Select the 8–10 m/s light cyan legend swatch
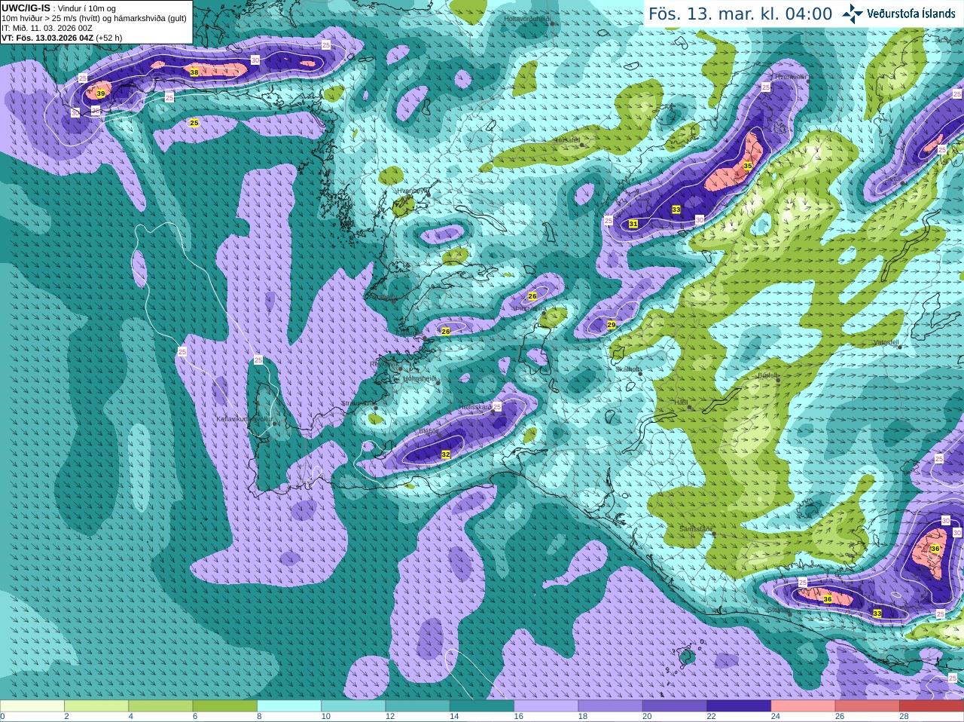 [x=289, y=705]
